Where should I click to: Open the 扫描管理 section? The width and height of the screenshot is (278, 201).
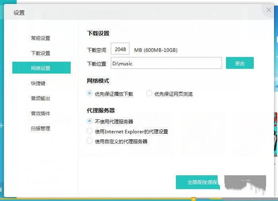point(41,129)
